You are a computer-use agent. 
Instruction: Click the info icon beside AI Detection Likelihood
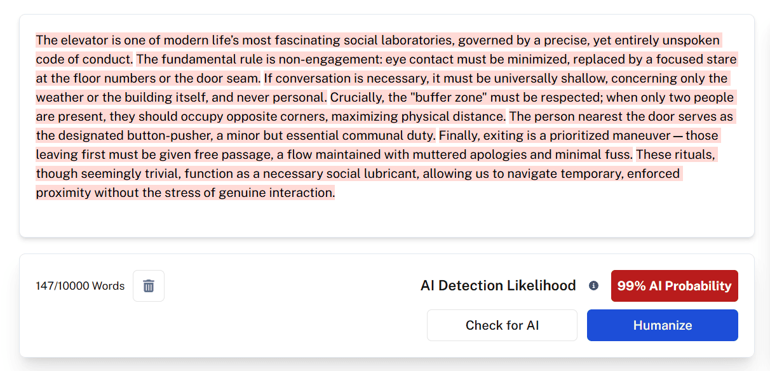tap(593, 286)
